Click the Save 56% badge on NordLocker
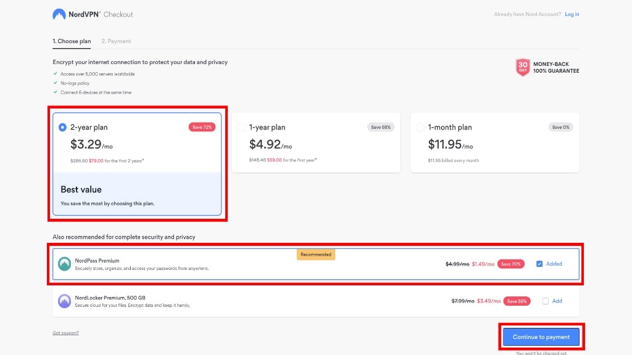Image resolution: width=632 pixels, height=355 pixels. [x=517, y=301]
